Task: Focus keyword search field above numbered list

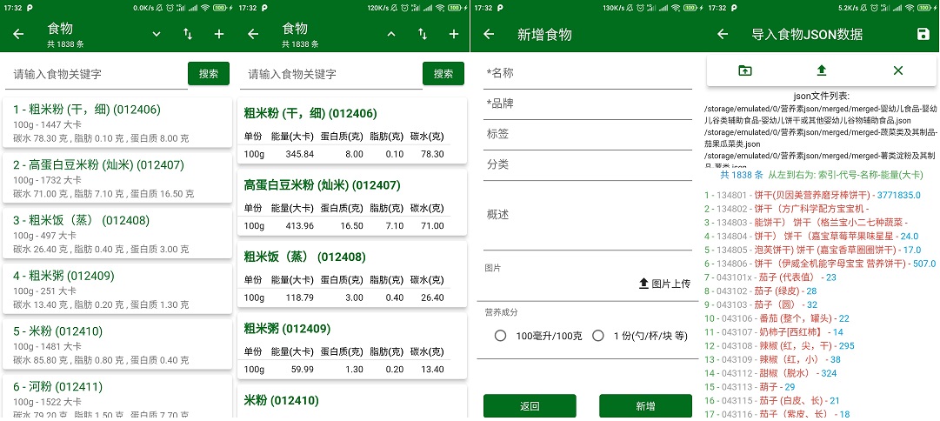Action: [96, 74]
